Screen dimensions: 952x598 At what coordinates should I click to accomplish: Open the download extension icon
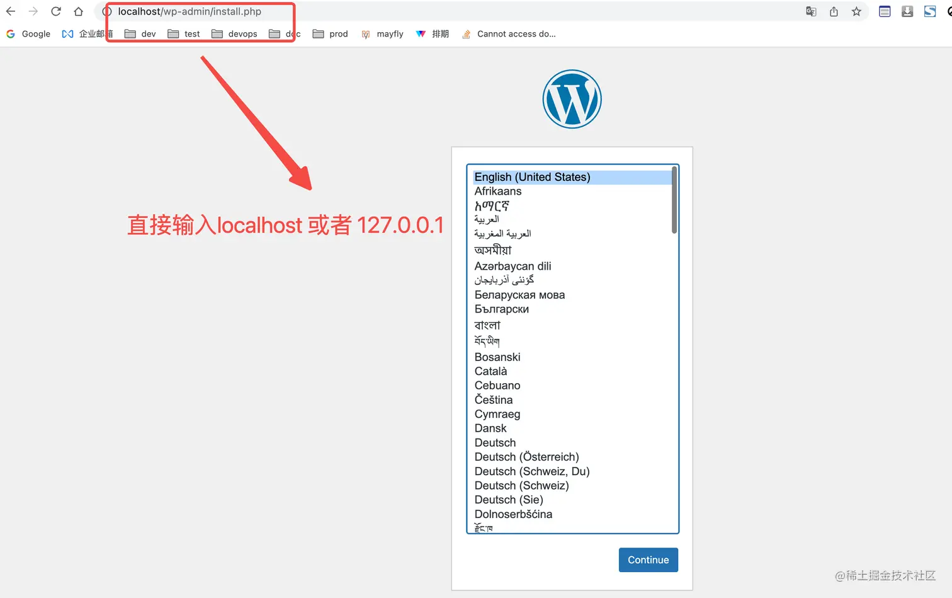[907, 11]
